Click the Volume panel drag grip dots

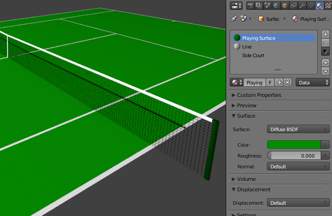326,180
